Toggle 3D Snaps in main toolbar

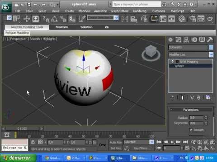pyautogui.click(x=46, y=19)
